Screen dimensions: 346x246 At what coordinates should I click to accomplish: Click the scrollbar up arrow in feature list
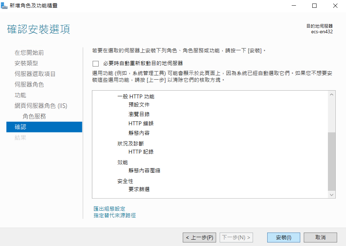pyautogui.click(x=331, y=95)
